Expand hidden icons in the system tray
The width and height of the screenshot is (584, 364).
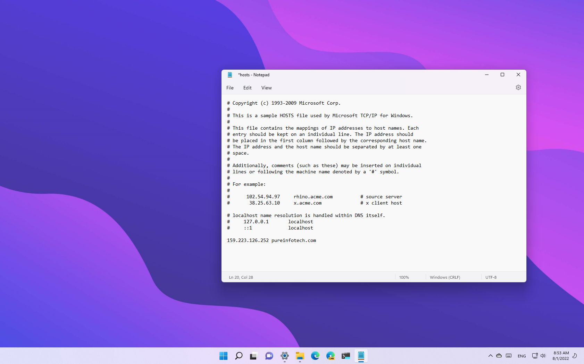point(490,356)
